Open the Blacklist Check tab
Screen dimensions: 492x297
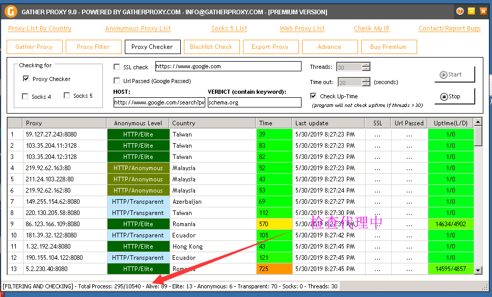pos(211,47)
